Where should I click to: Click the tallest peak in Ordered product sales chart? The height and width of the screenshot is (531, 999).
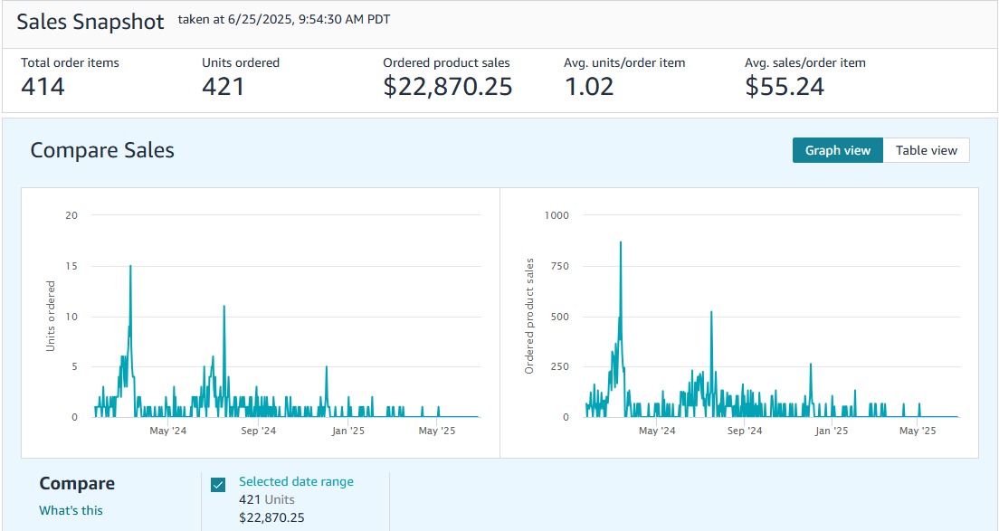point(621,242)
